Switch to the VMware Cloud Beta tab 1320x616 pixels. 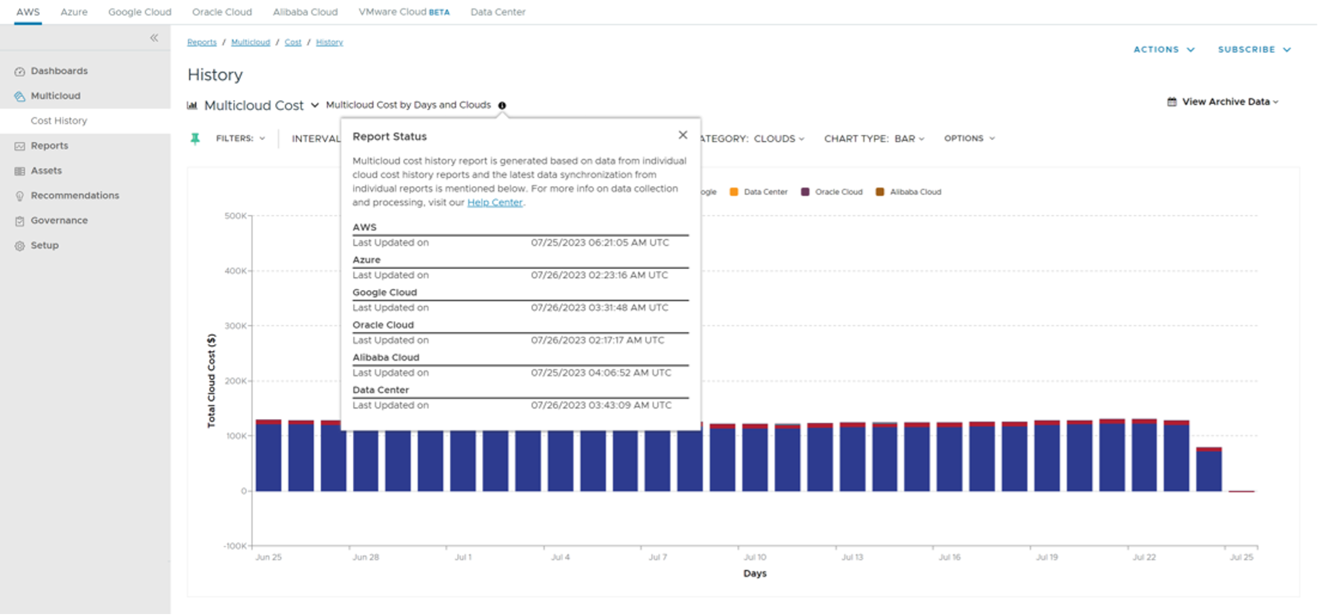point(404,12)
